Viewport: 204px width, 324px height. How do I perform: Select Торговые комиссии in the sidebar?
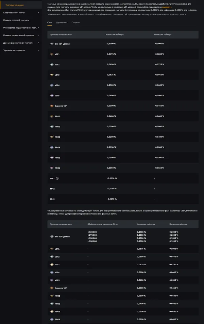(x=15, y=5)
